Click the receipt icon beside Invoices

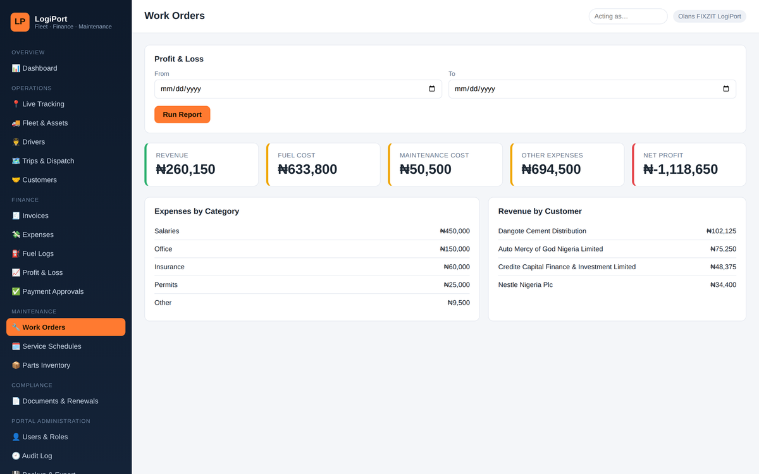(x=16, y=216)
